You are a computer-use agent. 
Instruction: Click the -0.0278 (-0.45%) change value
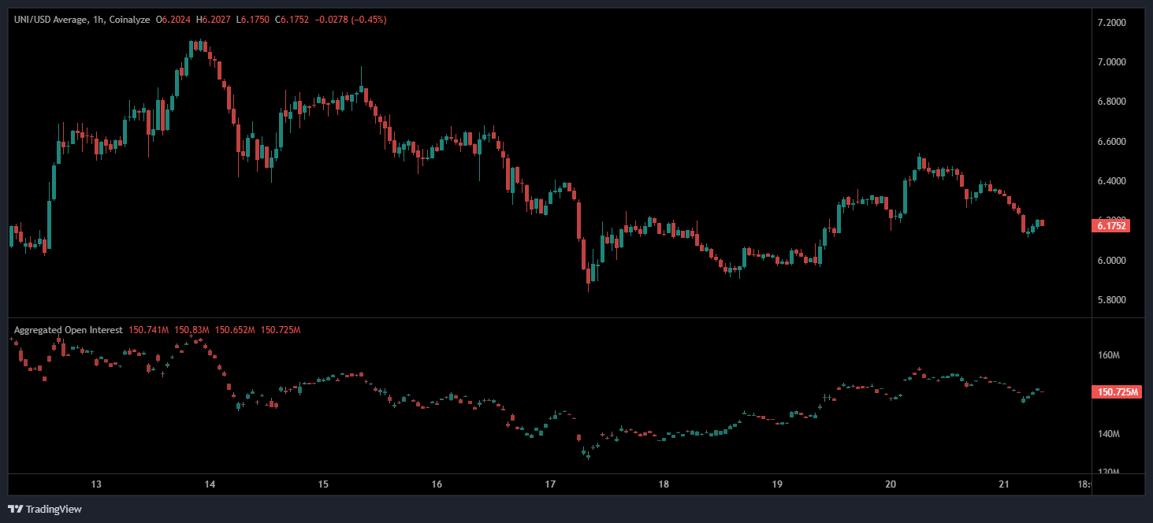(351, 19)
